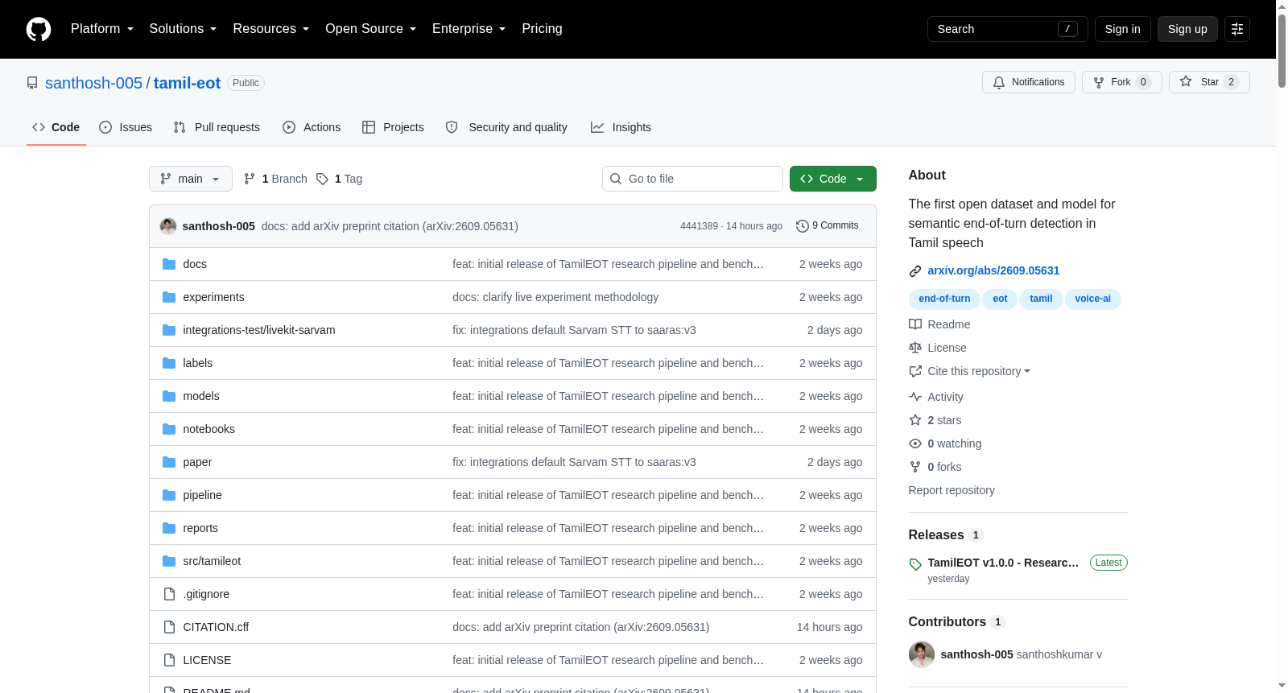Click in the Go to file field
This screenshot has height=693, width=1288.
click(692, 179)
